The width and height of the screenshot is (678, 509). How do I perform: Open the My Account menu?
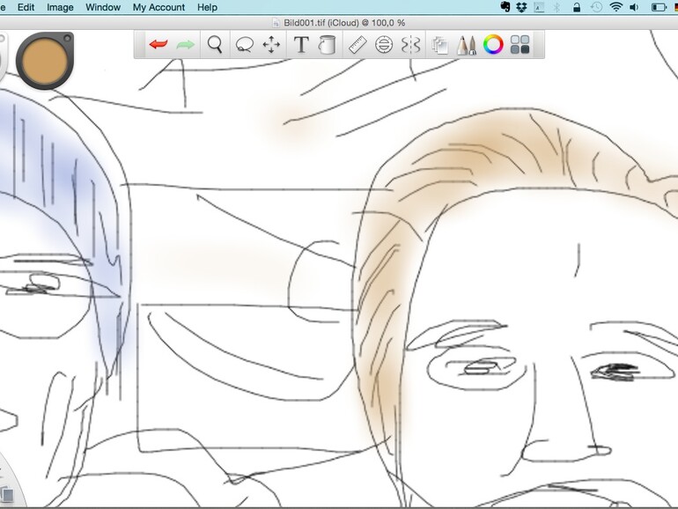(158, 7)
